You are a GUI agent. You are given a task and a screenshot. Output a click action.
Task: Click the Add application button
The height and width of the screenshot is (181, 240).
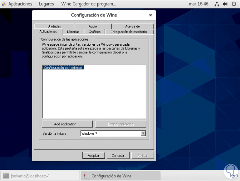67,124
